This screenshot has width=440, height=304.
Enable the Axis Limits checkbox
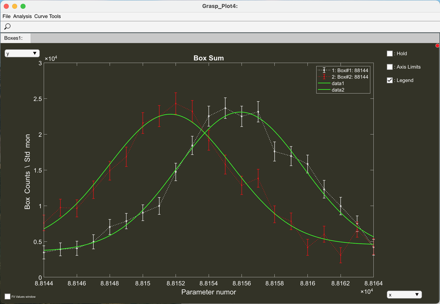tap(389, 66)
